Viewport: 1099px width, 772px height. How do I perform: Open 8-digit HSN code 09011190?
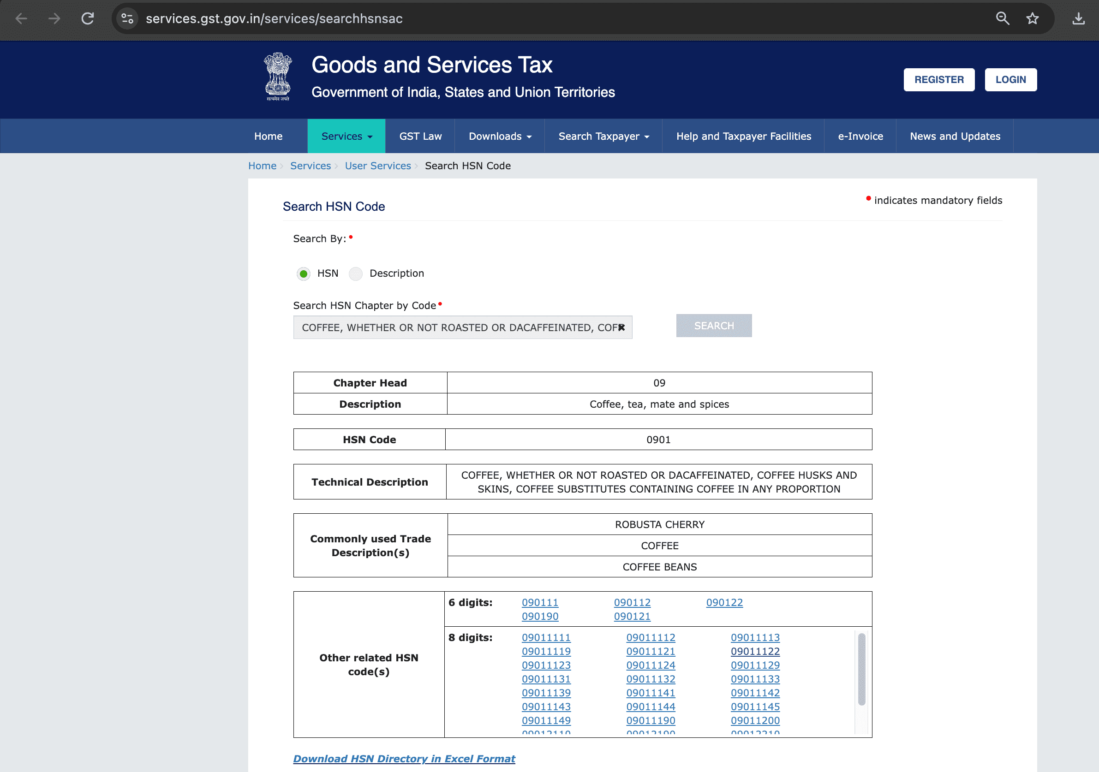click(x=651, y=721)
